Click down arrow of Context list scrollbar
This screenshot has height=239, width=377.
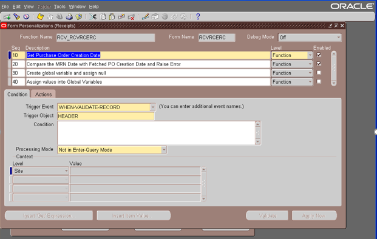click(203, 198)
